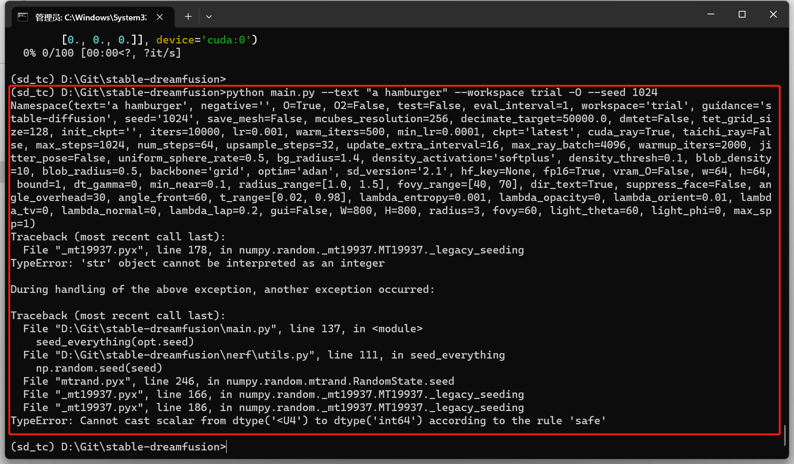Click the seed_everything(opt.seed) line
Screen dimensions: 794x464
115,342
